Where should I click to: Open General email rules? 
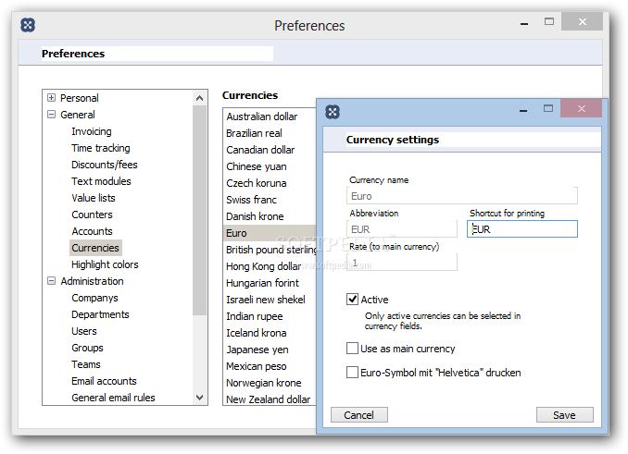click(x=113, y=398)
